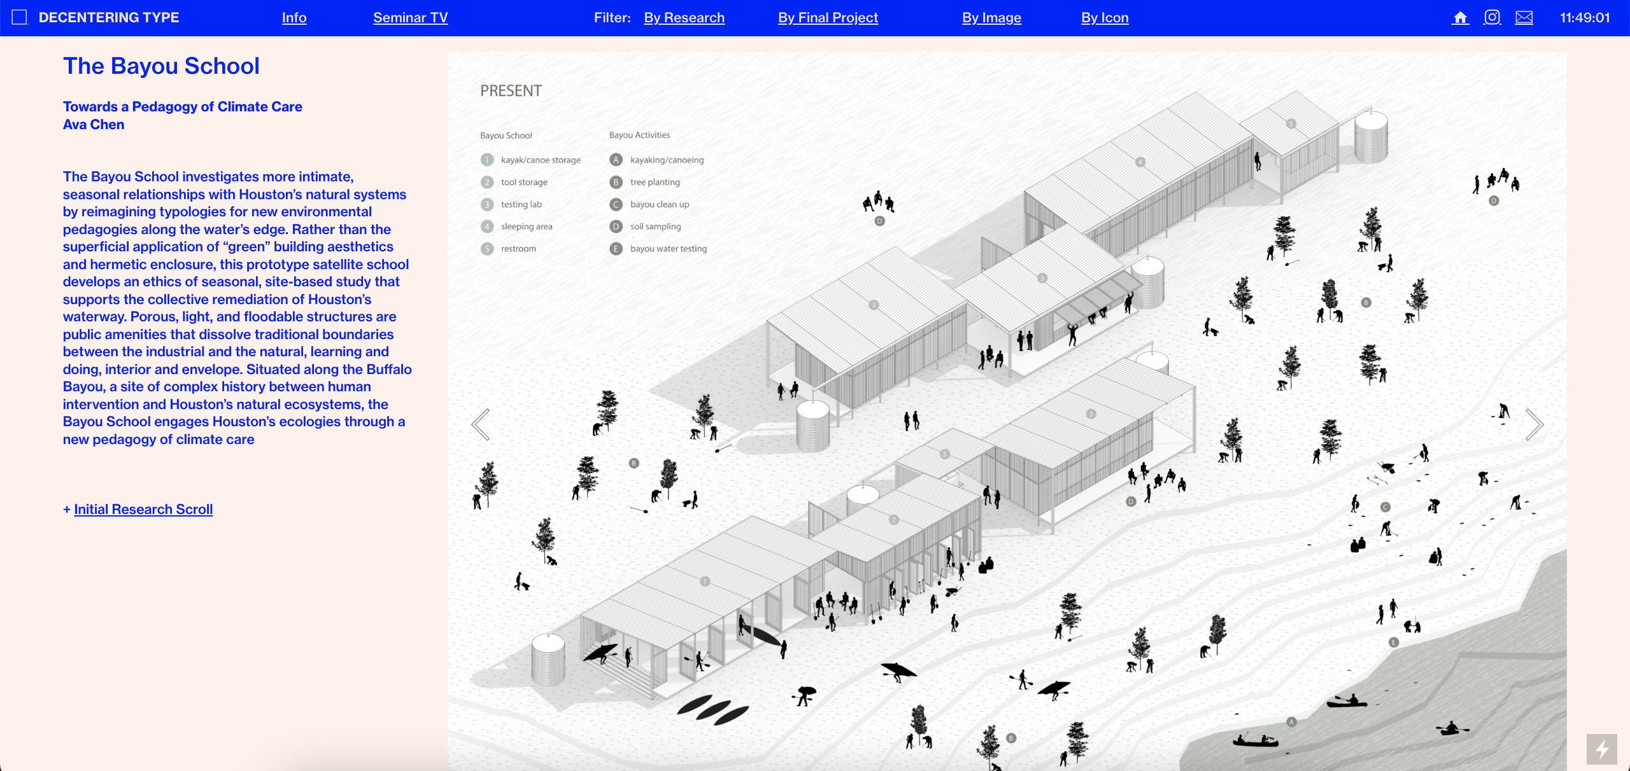Click the kayak/canoe storage legend marker 1
This screenshot has width=1630, height=771.
click(x=487, y=160)
